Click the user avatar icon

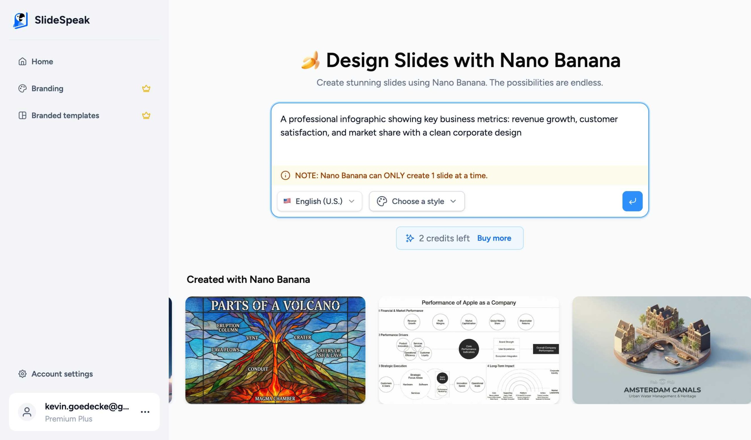tap(27, 412)
